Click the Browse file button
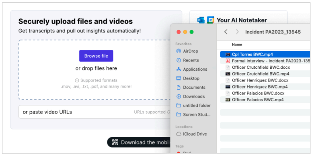312x156 pixels. click(x=96, y=56)
